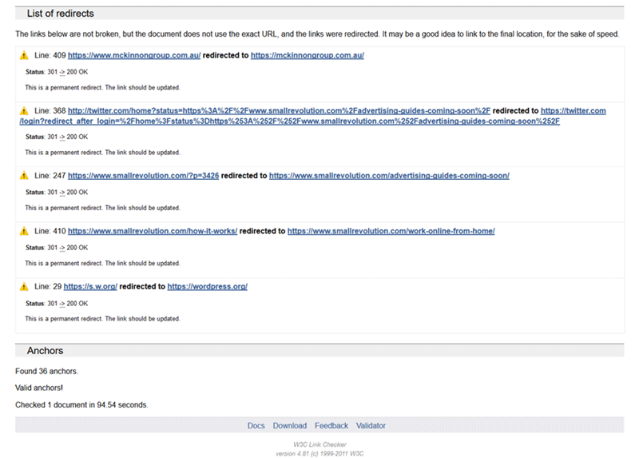Click the 'Anchors' heading

[x=46, y=351]
